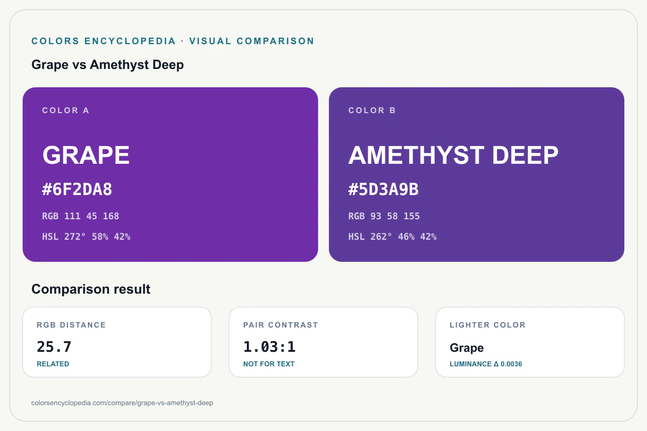The width and height of the screenshot is (647, 431).
Task: Click the RELATED label under RGB distance
Action: tap(53, 364)
